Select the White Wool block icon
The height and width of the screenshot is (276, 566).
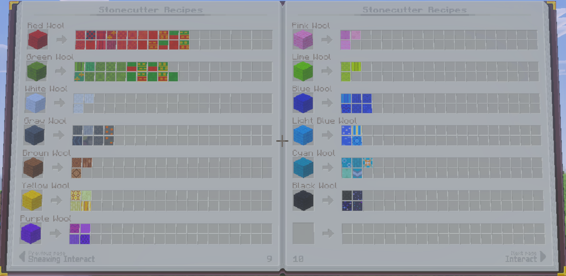coord(35,103)
